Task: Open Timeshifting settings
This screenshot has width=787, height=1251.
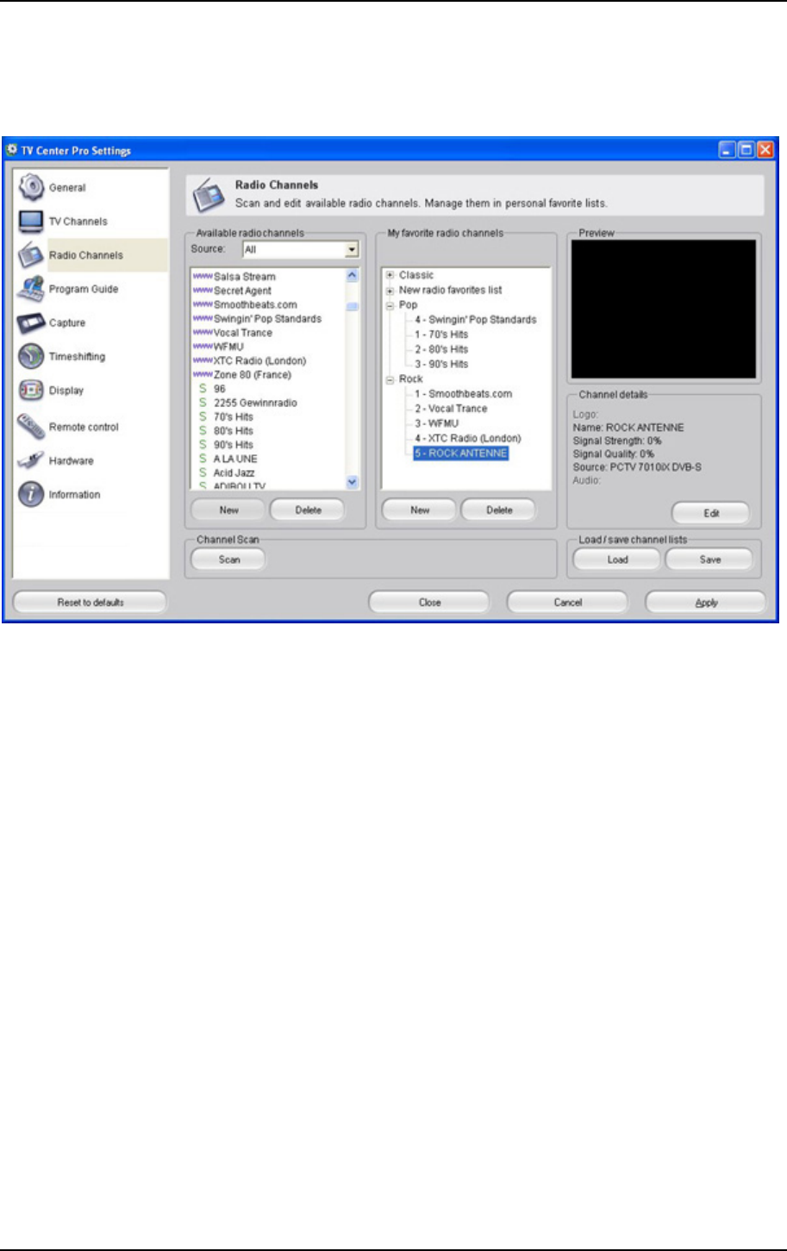Action: pos(77,356)
